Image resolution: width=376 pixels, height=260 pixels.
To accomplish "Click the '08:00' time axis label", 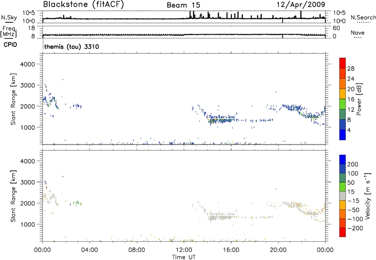I will point(137,250).
